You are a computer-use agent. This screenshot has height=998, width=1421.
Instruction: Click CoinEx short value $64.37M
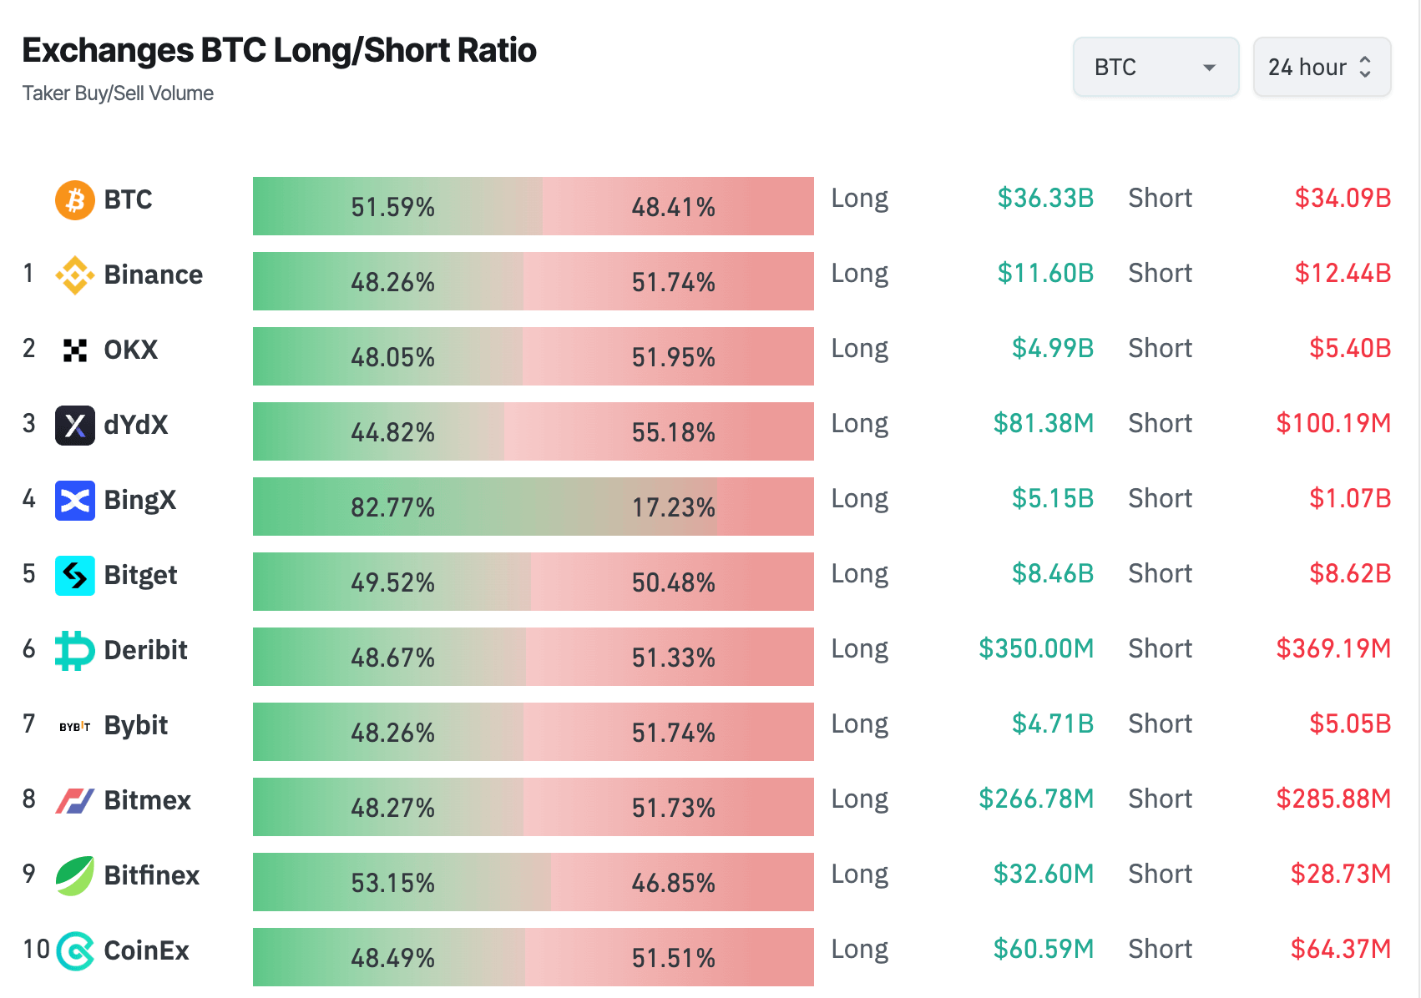[1341, 949]
